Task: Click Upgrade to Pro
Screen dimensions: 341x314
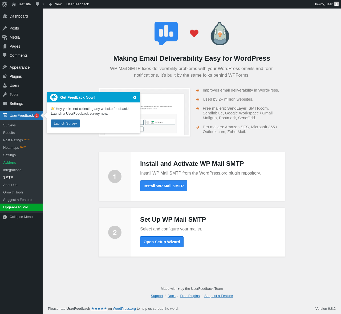Action: (21, 207)
